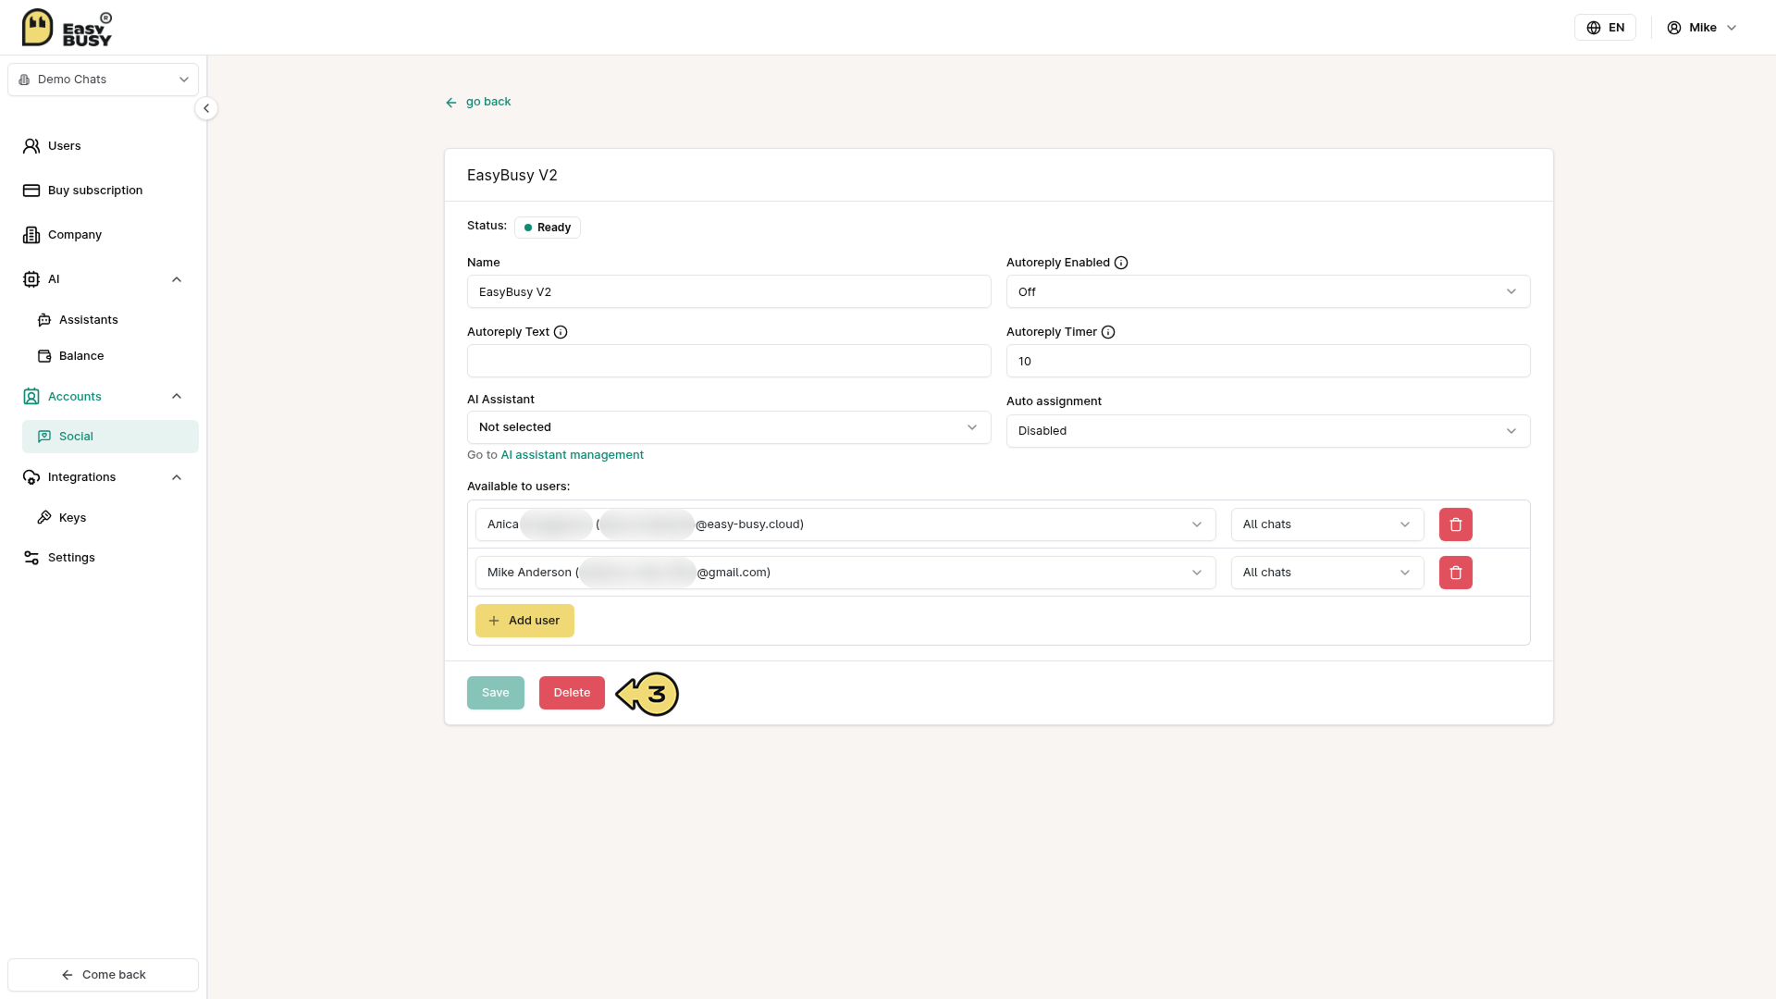Open the Mike user menu
1776x999 pixels.
tap(1702, 28)
